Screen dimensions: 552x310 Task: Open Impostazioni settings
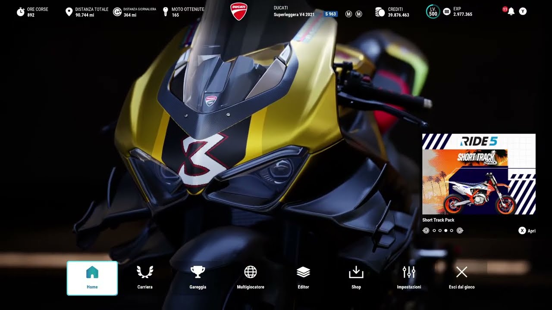[409, 278]
